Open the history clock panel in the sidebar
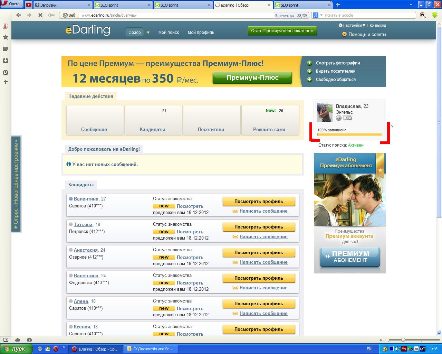Screen dimensions: 442x354 6,73
